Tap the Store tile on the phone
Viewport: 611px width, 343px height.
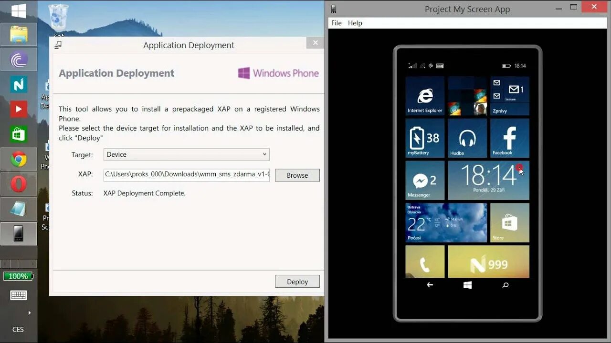point(510,222)
